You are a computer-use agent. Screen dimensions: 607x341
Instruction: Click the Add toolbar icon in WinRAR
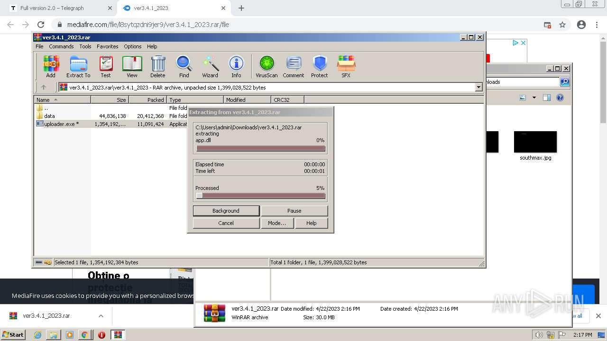click(x=51, y=66)
